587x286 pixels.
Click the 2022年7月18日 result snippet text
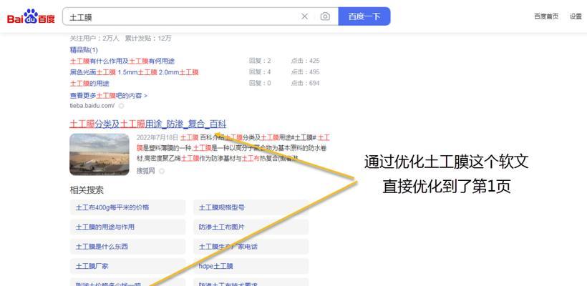pyautogui.click(x=233, y=148)
